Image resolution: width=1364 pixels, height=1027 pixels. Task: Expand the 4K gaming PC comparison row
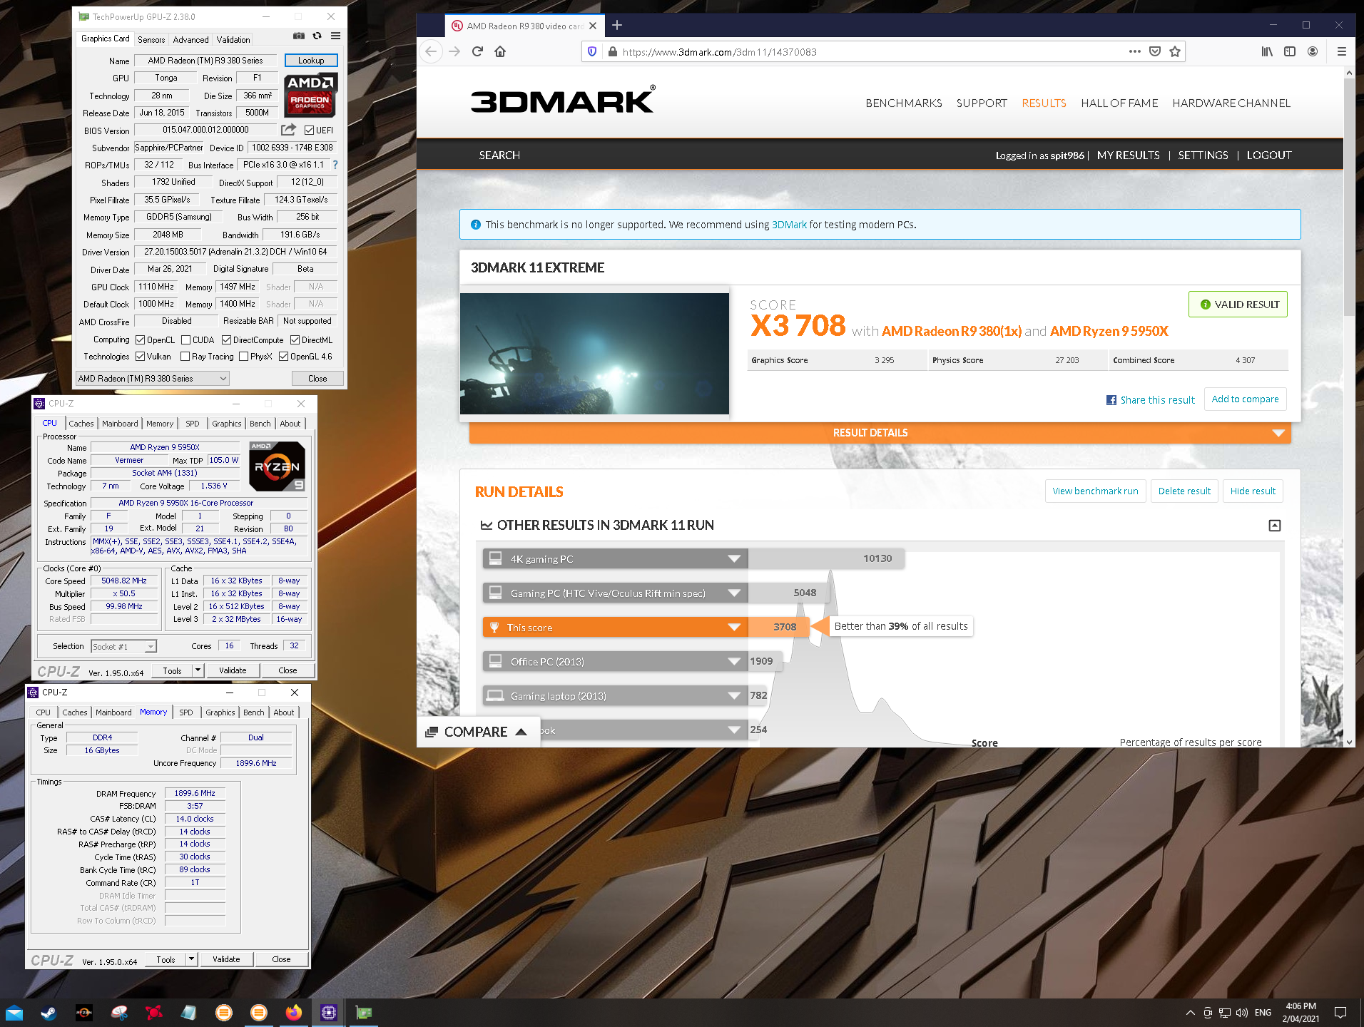(x=615, y=559)
